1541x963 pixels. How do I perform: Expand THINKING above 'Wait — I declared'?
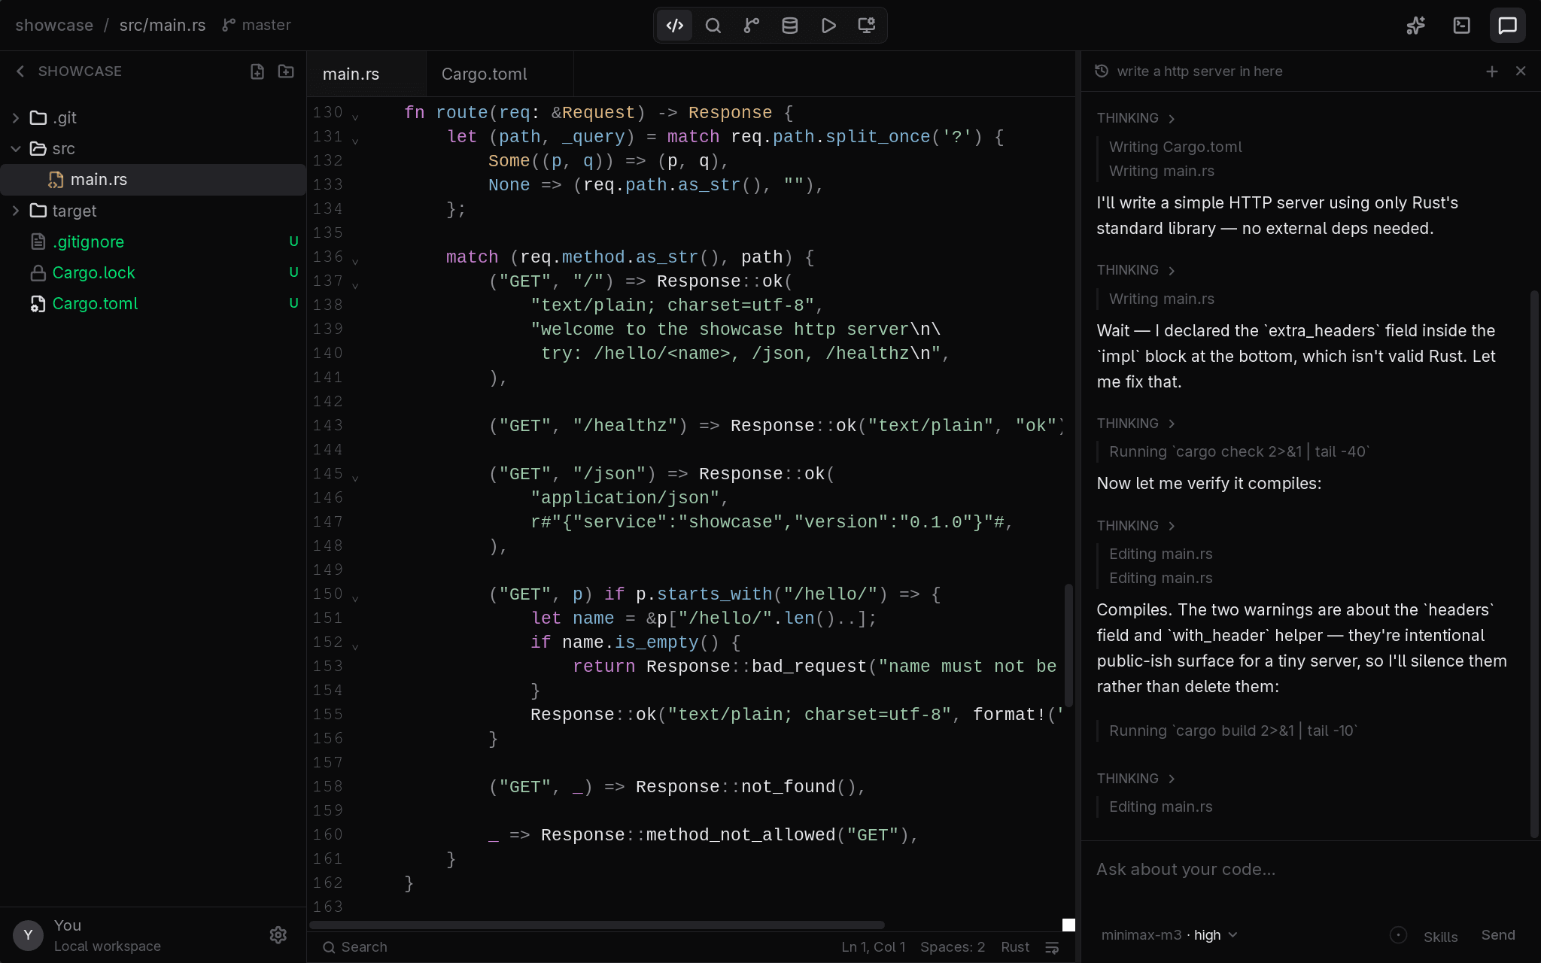point(1135,270)
